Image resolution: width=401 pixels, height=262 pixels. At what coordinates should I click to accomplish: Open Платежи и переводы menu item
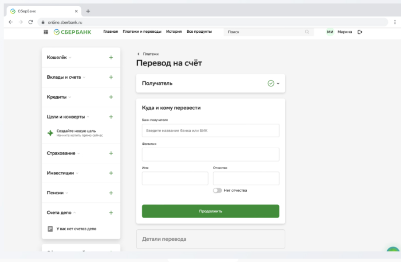142,31
